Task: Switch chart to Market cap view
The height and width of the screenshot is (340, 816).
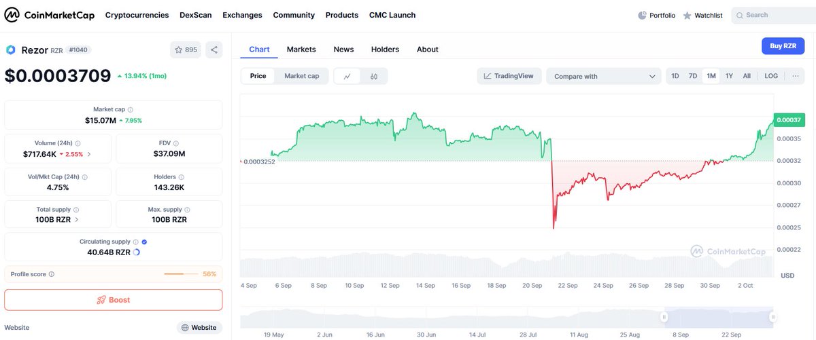Action: [x=302, y=76]
